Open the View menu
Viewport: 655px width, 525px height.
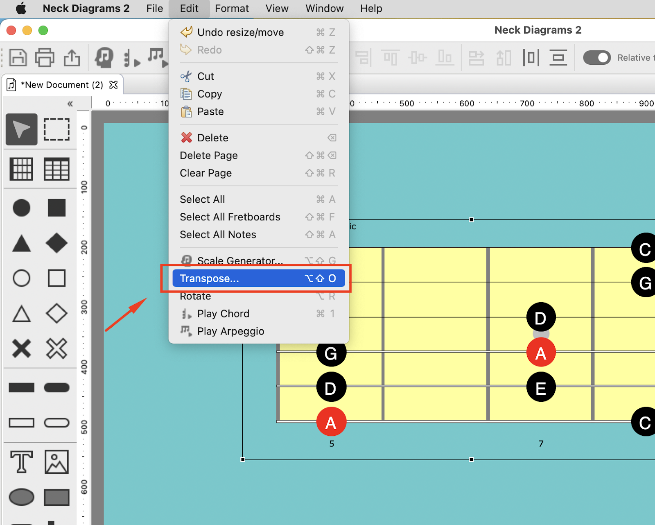point(277,9)
